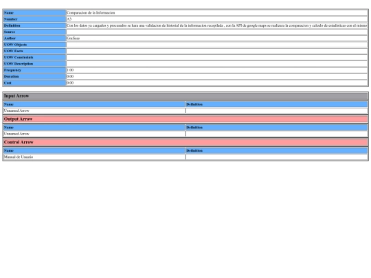
Task: Click the definition text starting 'Con los datos'
Action: [x=216, y=25]
